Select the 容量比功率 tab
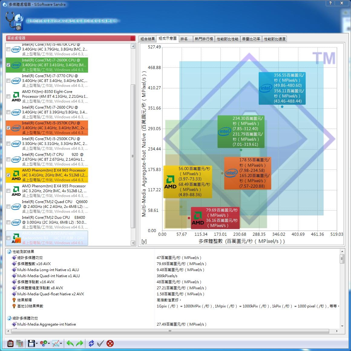 pos(251,39)
